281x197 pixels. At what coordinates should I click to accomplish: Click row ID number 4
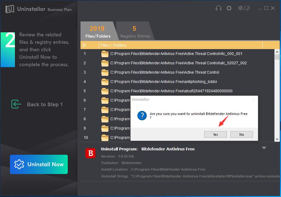[x=85, y=82]
